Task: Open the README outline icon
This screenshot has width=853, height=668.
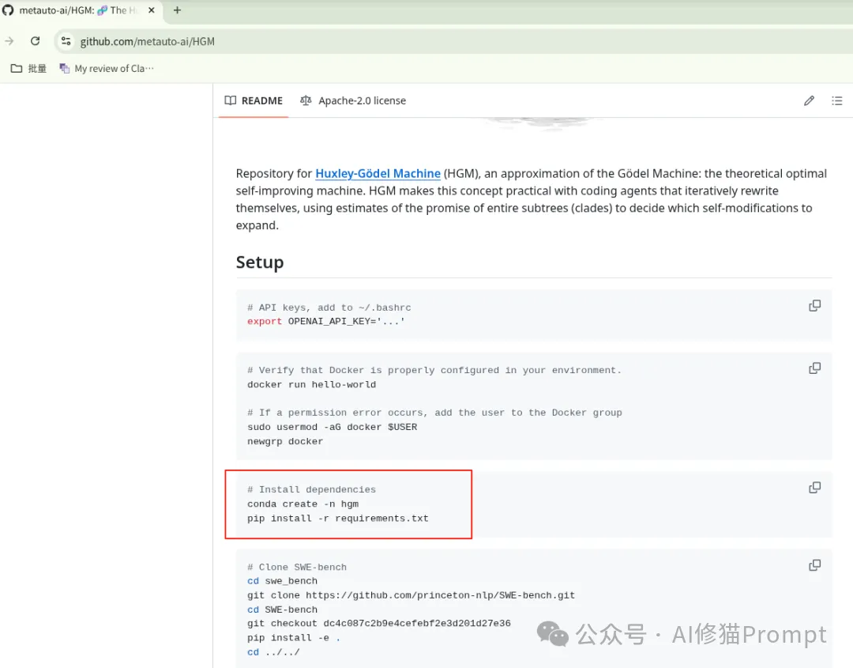Action: tap(837, 100)
